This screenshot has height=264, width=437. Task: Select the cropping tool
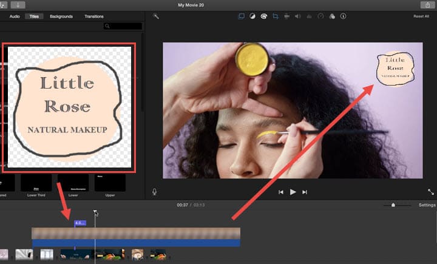[276, 16]
